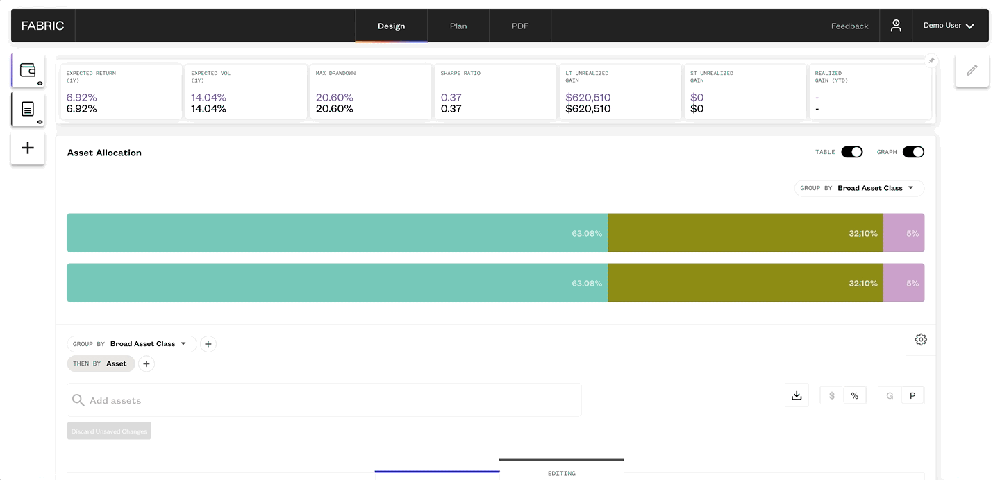1000x480 pixels.
Task: Click Discard Unsaved Changes button
Action: pos(109,431)
